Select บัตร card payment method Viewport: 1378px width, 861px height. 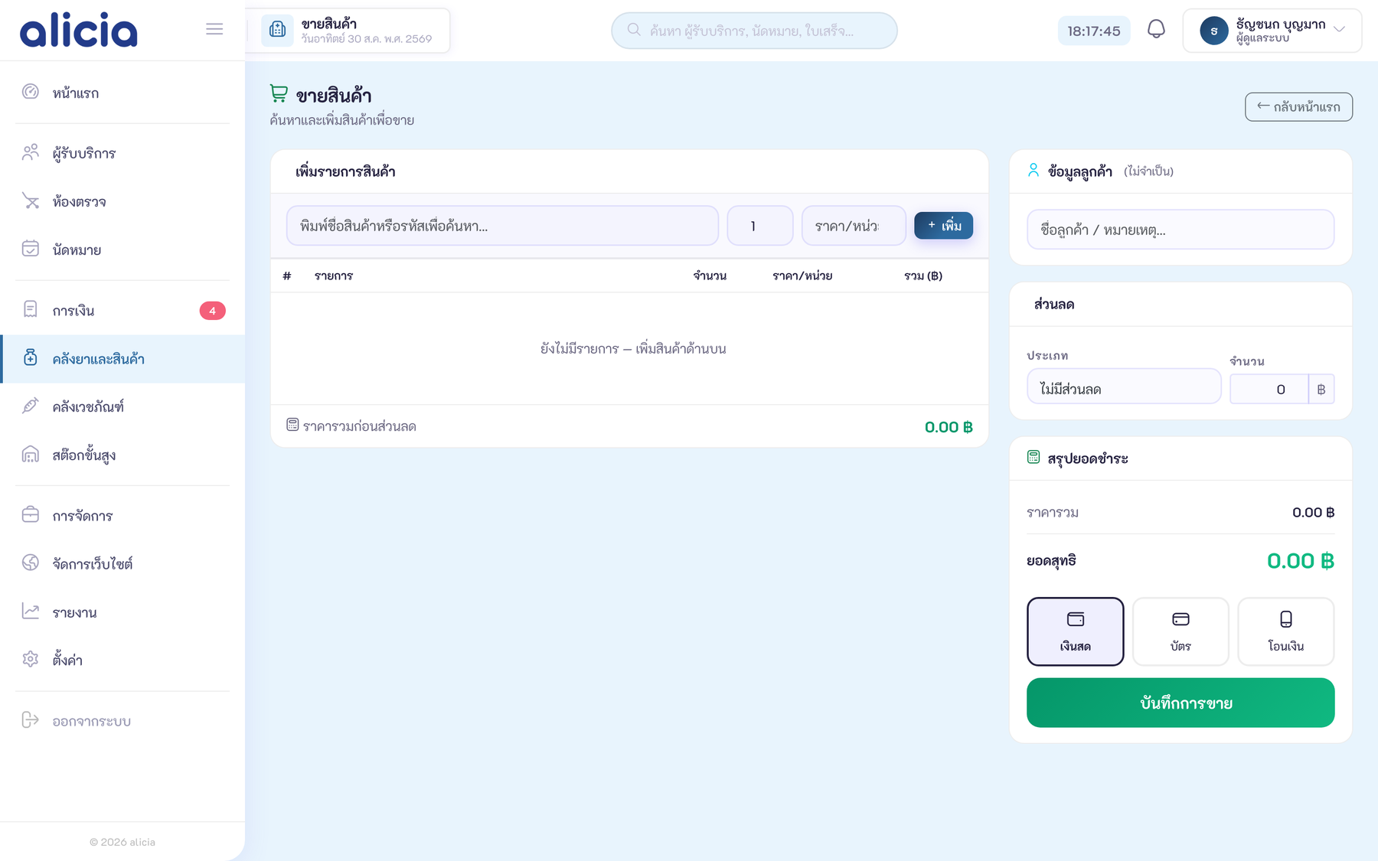(x=1180, y=631)
